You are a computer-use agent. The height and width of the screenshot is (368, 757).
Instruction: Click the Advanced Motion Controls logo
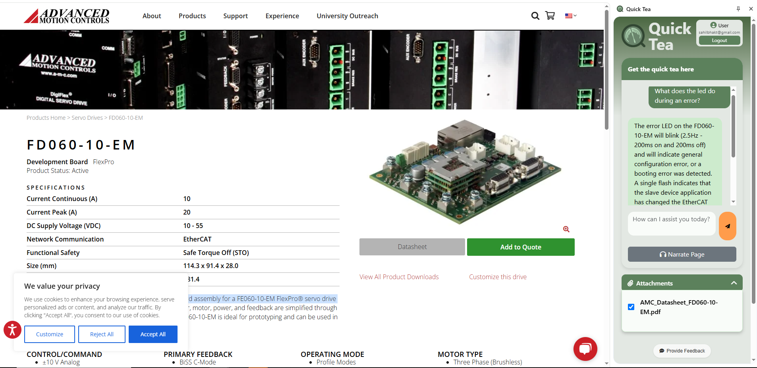click(x=66, y=16)
